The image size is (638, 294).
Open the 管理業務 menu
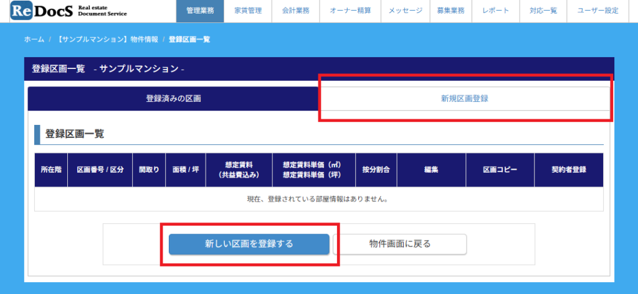[x=200, y=11]
